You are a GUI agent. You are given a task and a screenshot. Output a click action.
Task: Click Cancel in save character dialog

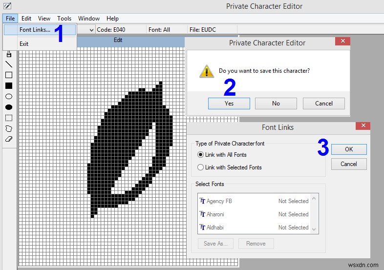pos(324,104)
